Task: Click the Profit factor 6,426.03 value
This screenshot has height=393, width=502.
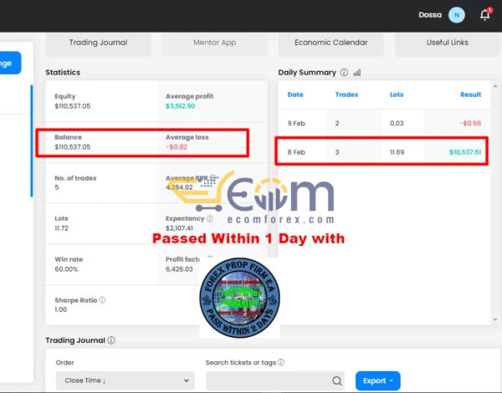Action: pos(179,269)
